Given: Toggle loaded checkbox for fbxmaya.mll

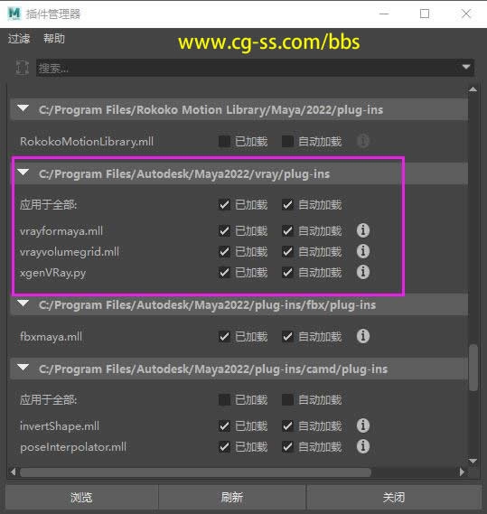Looking at the screenshot, I should pos(224,337).
